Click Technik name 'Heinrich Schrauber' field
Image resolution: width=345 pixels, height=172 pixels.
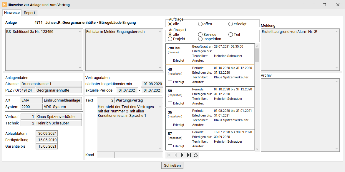[59, 123]
